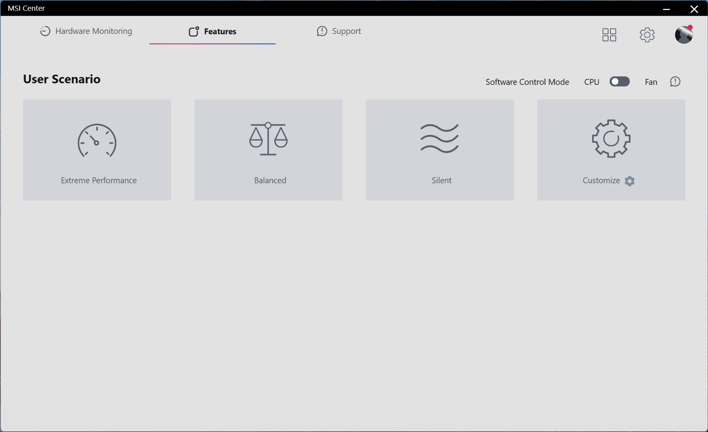
Task: Click the Silent waves icon
Action: (x=440, y=138)
